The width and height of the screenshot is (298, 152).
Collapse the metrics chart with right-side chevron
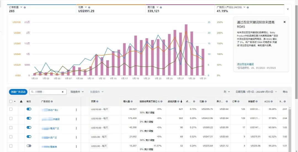click(x=288, y=9)
